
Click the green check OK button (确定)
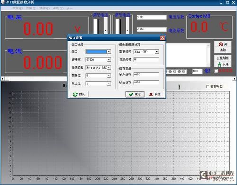pos(135,94)
